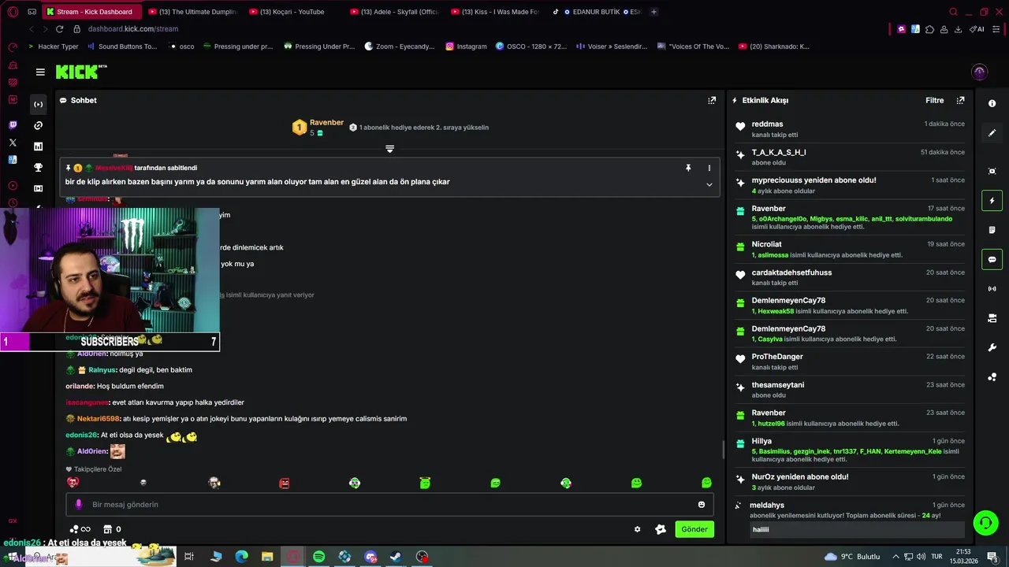This screenshot has height=567, width=1009.
Task: Open the Filtre option in activity feed
Action: click(934, 100)
